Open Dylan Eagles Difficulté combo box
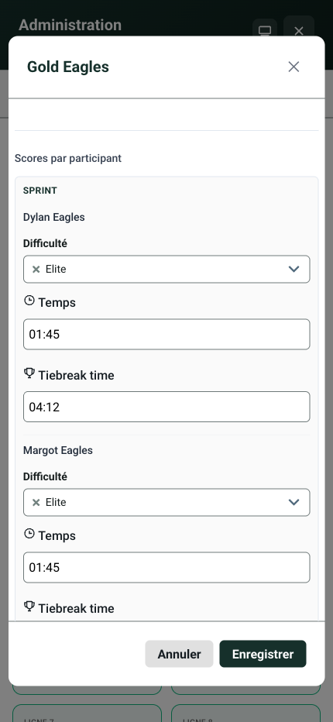Image resolution: width=333 pixels, height=722 pixels. [x=166, y=270]
